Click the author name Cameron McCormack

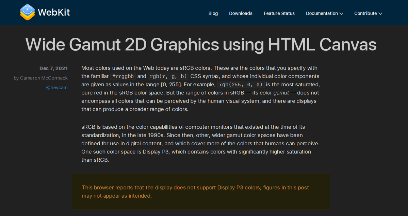[x=44, y=78]
